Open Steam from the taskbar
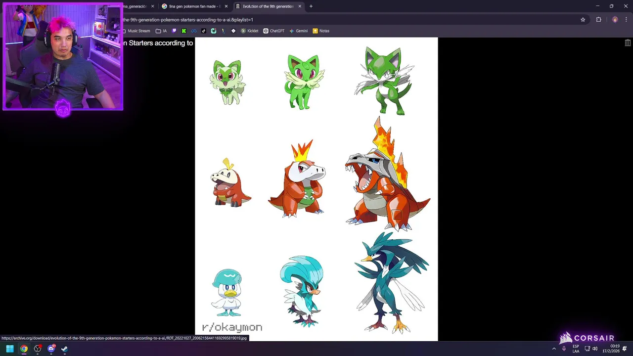 pyautogui.click(x=64, y=349)
